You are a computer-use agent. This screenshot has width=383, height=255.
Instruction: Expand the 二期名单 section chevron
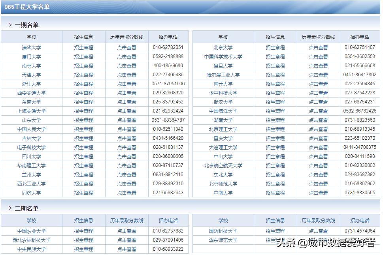click(x=10, y=208)
